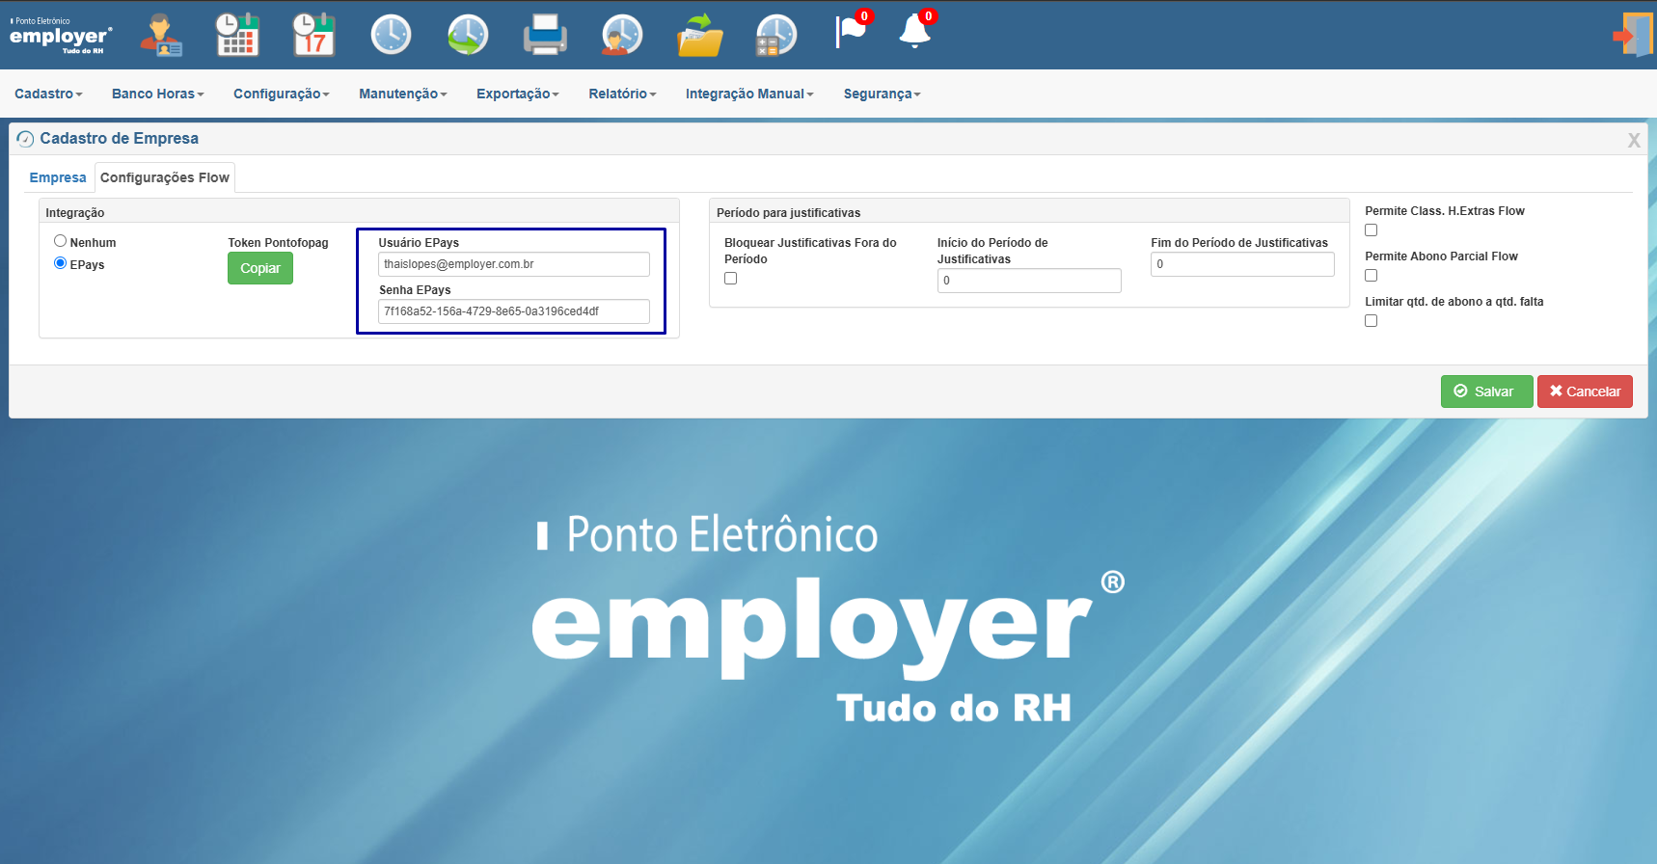Image resolution: width=1657 pixels, height=864 pixels.
Task: Open the bell alerts icon
Action: [916, 31]
